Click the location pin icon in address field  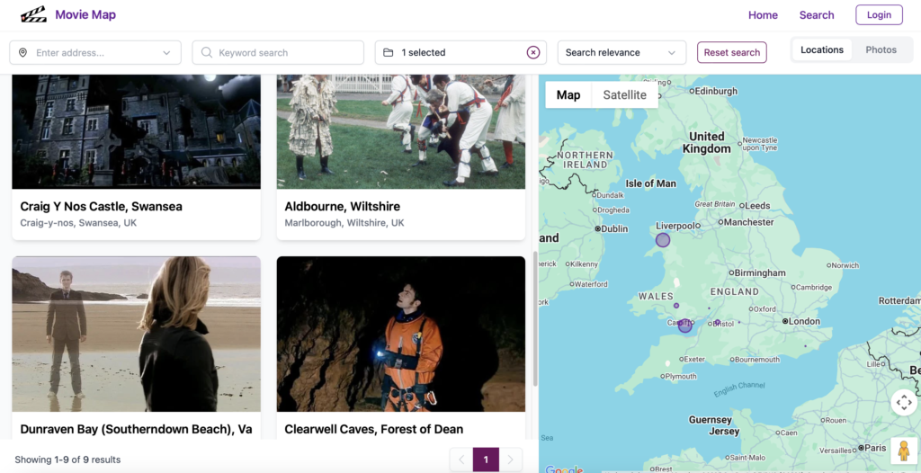pyautogui.click(x=22, y=53)
